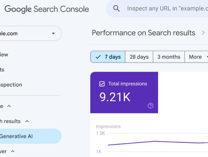Click the Impressions chart axis title
Viewport: 208px width, 157px height.
click(108, 126)
